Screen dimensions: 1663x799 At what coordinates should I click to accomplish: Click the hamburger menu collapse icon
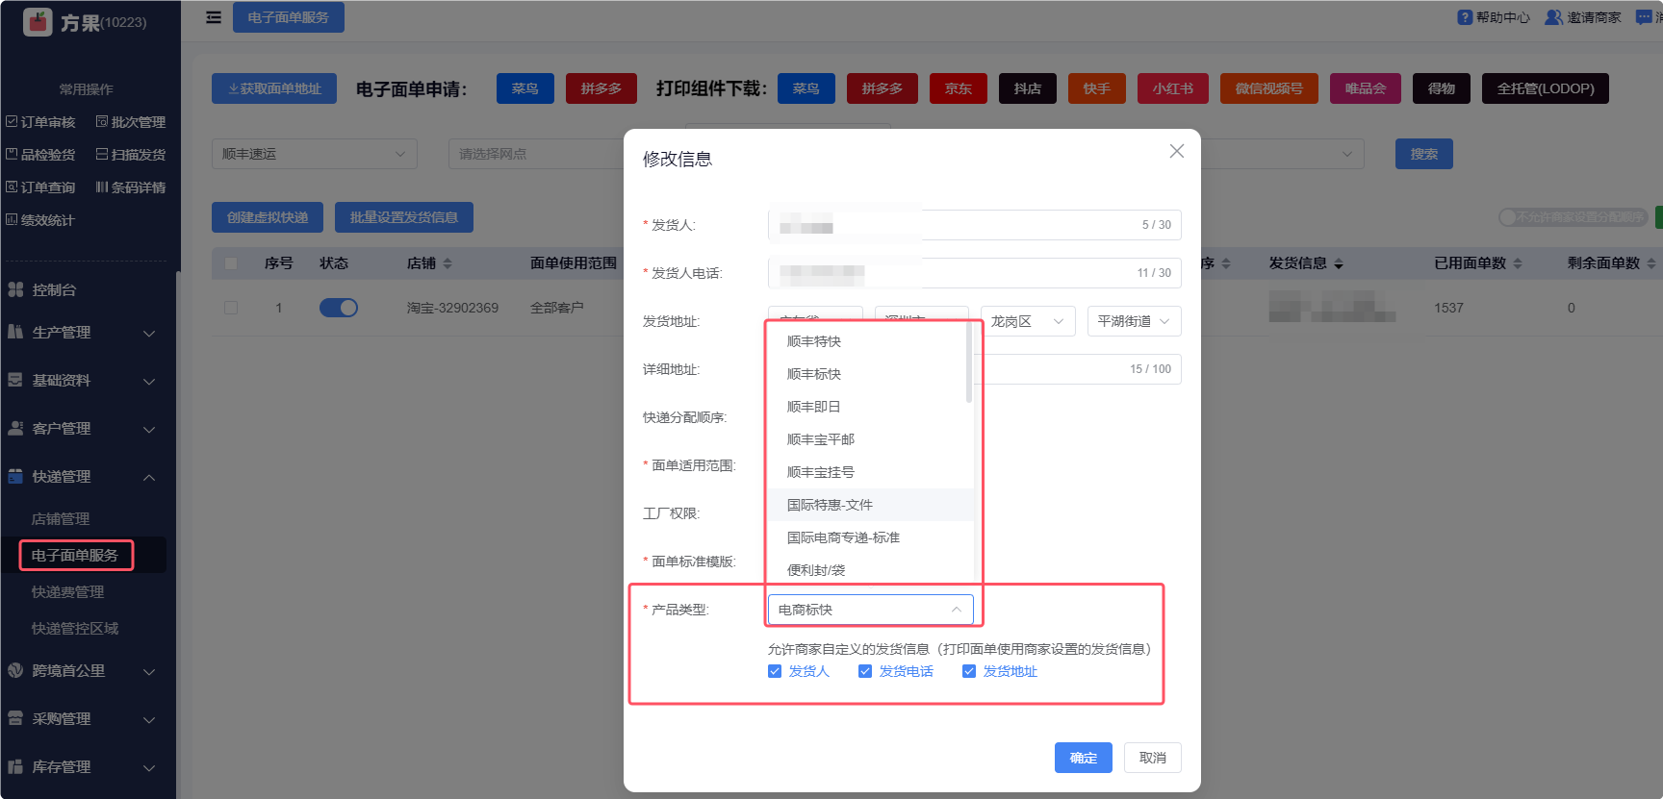tap(214, 17)
